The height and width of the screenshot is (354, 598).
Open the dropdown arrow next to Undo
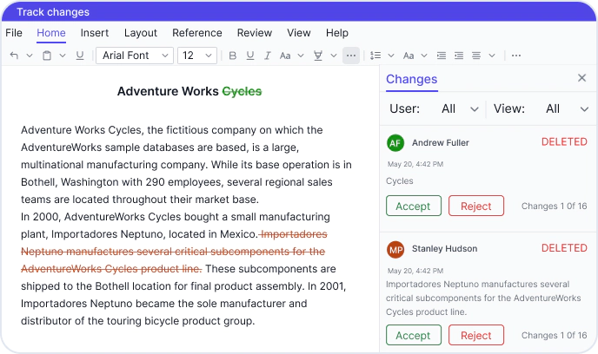pos(30,56)
